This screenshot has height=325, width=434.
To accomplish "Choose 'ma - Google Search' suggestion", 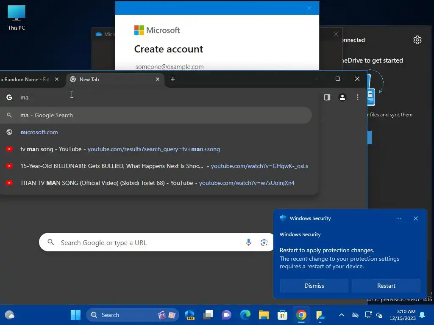I will tap(156, 115).
